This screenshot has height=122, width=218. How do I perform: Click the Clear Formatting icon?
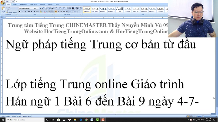[x=46, y=8]
